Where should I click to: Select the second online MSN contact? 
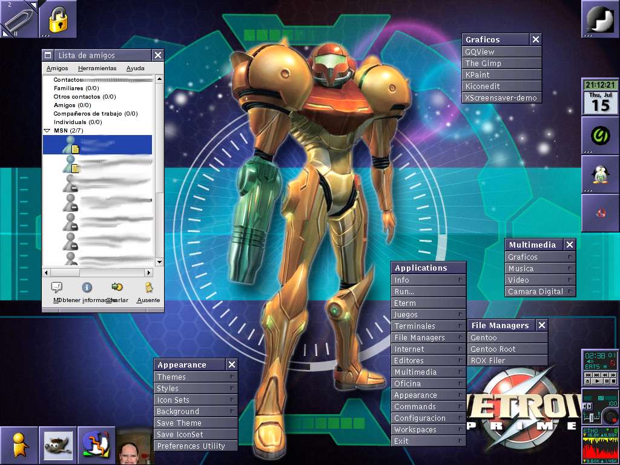click(97, 163)
